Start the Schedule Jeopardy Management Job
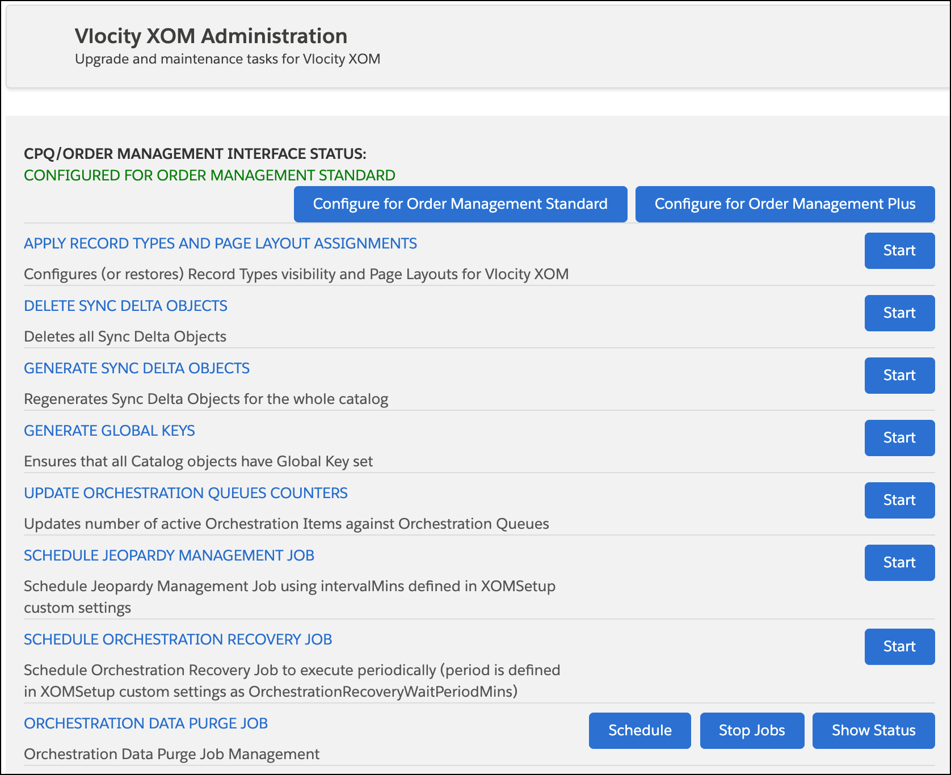This screenshot has width=951, height=775. pos(899,563)
